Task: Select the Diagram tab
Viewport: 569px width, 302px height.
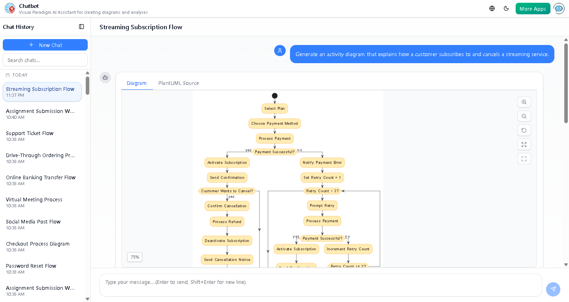Action: (x=137, y=83)
